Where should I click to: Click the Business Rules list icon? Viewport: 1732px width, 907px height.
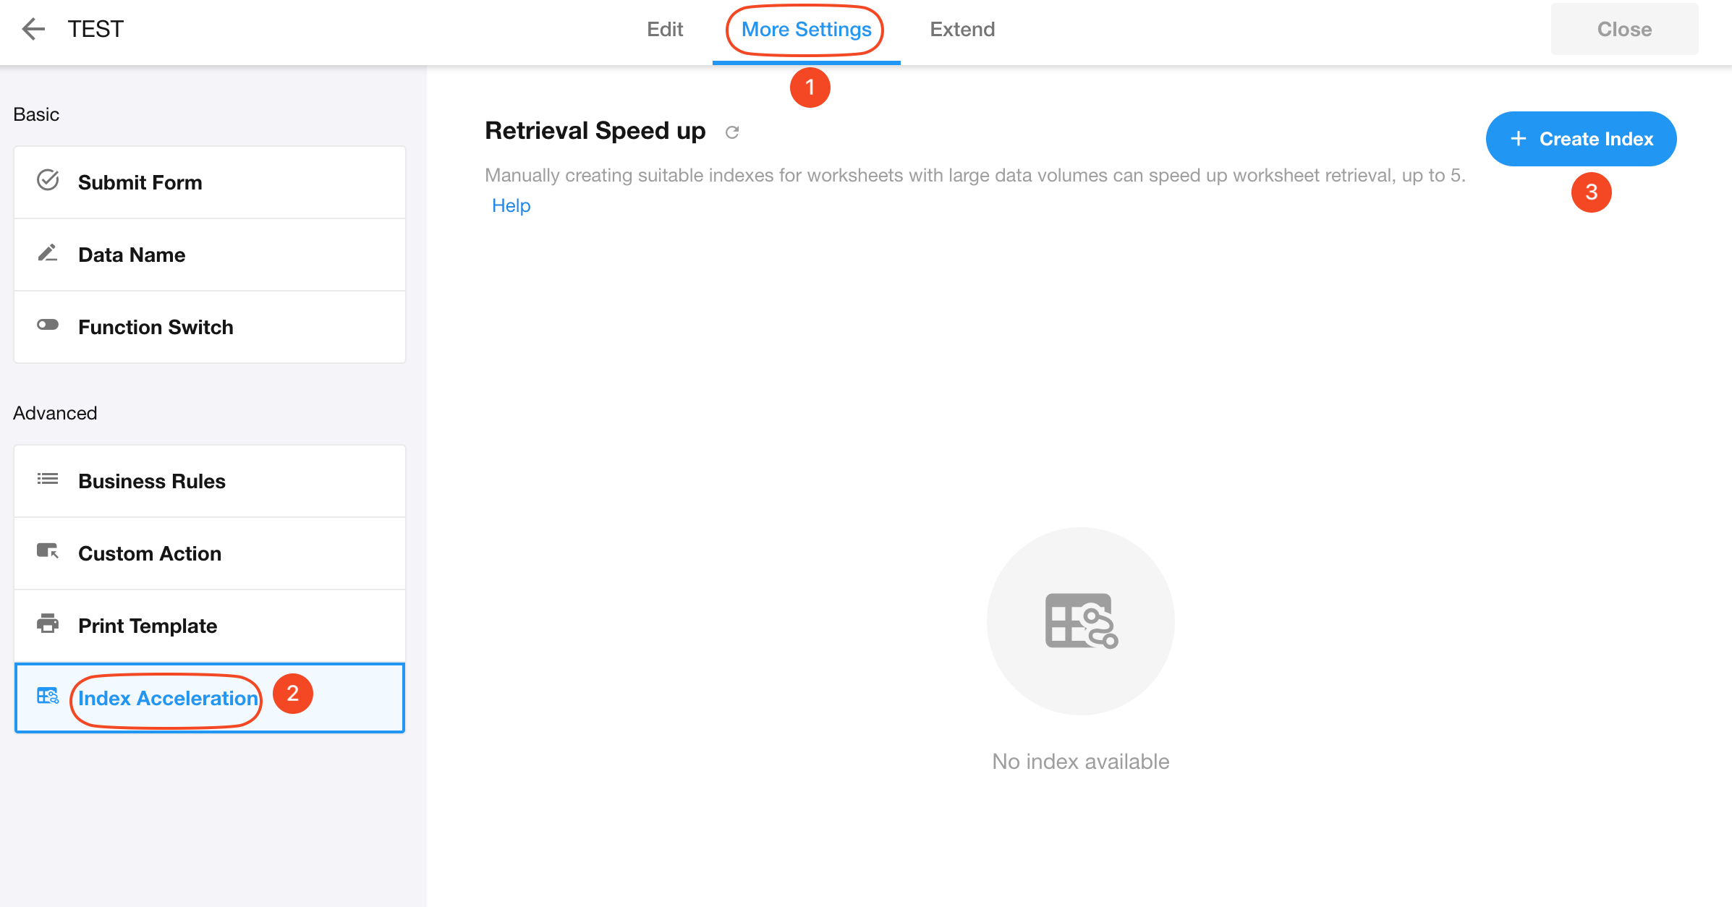tap(48, 479)
